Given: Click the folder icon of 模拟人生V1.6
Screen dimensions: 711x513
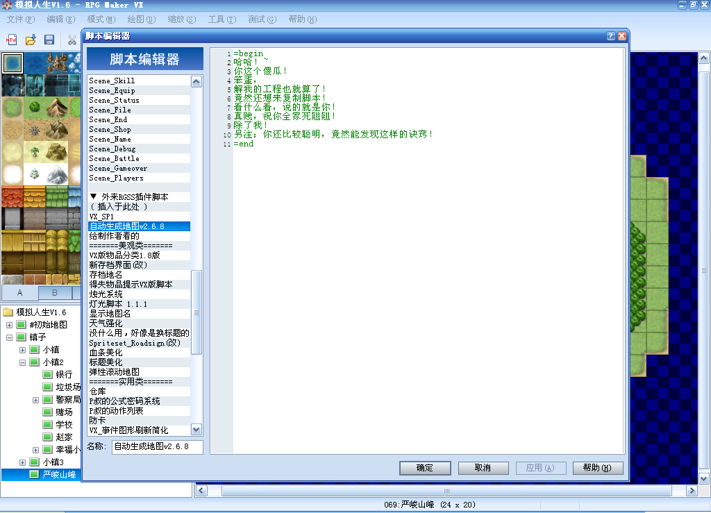Looking at the screenshot, I should click(x=8, y=312).
